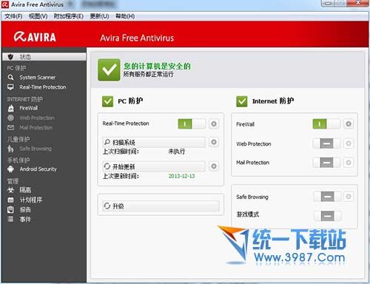
Task: Select FireWall label in the sidebar
Action: pos(29,108)
